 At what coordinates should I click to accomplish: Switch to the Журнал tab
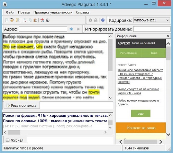(x=15, y=140)
